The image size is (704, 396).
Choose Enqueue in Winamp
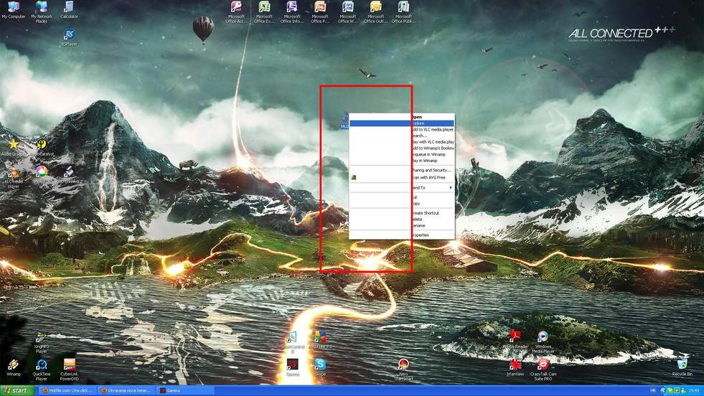(x=402, y=154)
